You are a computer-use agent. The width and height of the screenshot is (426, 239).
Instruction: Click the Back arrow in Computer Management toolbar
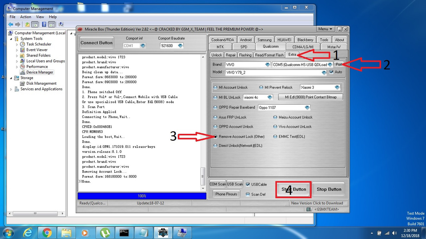(11, 24)
